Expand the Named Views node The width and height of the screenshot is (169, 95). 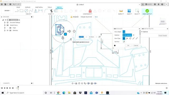(x=5, y=25)
